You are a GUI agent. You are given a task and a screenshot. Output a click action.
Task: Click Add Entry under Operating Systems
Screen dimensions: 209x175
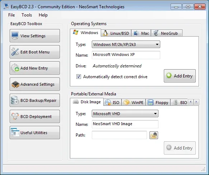[x=180, y=76]
